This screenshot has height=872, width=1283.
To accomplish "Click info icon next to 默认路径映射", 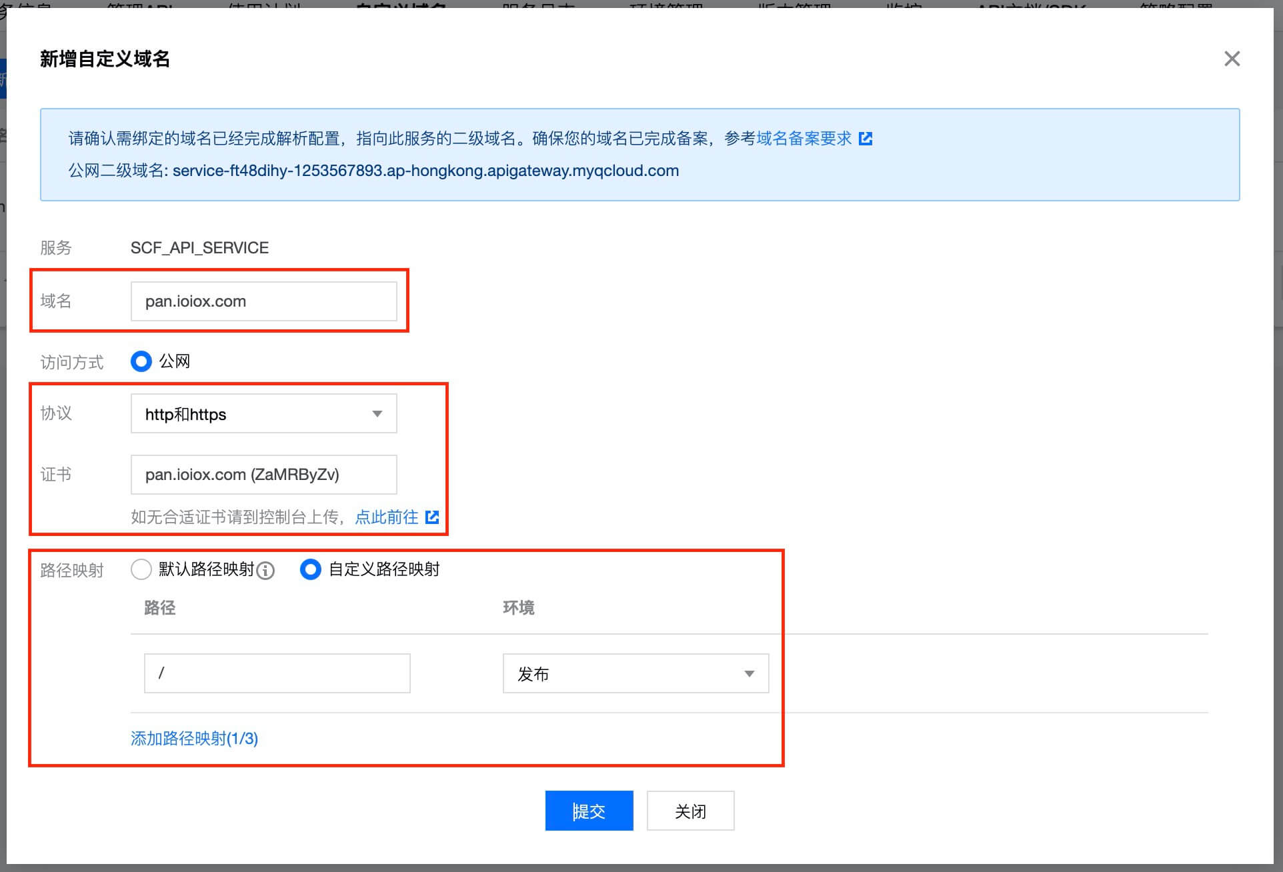I will coord(265,571).
